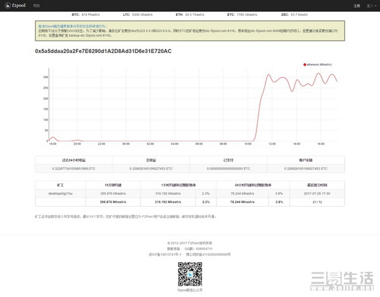
Task: Click the ICP record number in footer
Action: 165,255
